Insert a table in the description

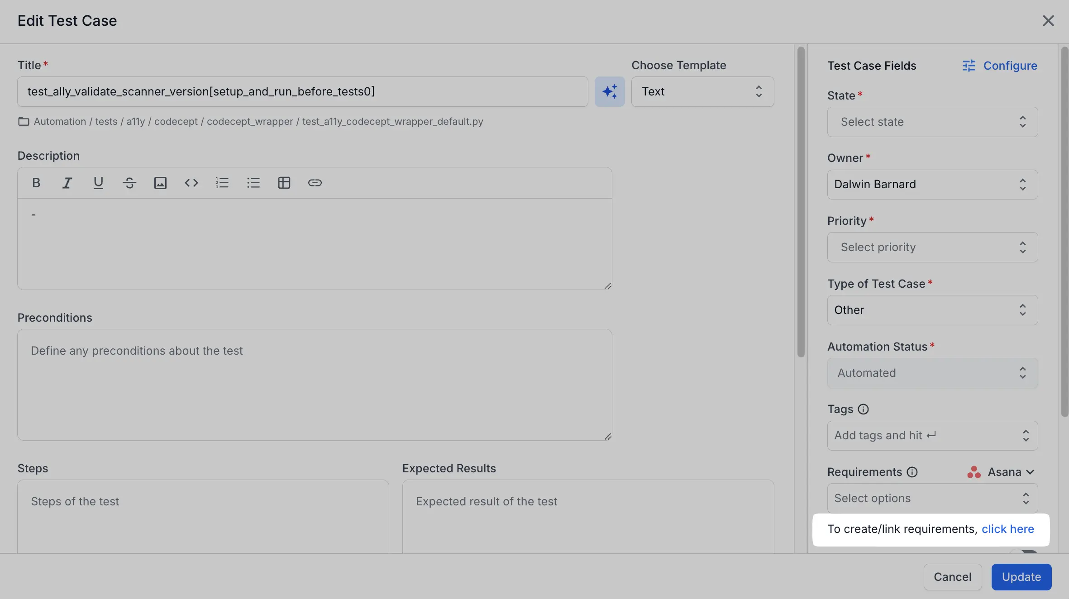point(284,183)
